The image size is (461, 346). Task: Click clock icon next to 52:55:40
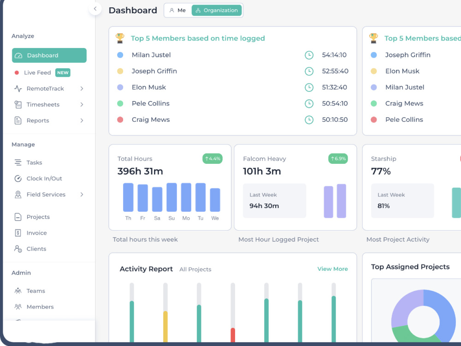[x=309, y=71]
